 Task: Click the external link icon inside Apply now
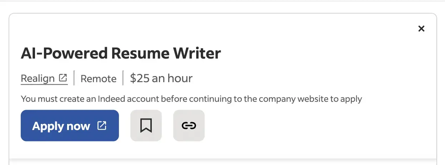[102, 126]
